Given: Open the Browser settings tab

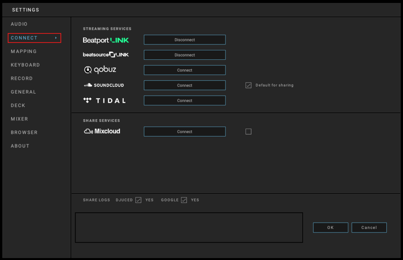Looking at the screenshot, I should (24, 133).
